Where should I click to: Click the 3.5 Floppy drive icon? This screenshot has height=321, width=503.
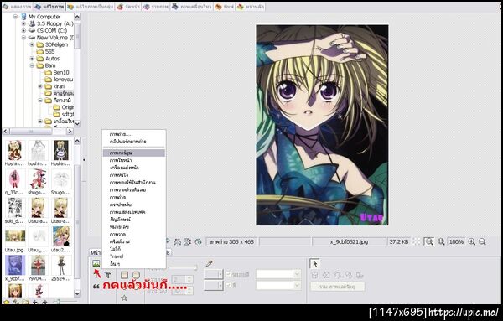[32, 23]
